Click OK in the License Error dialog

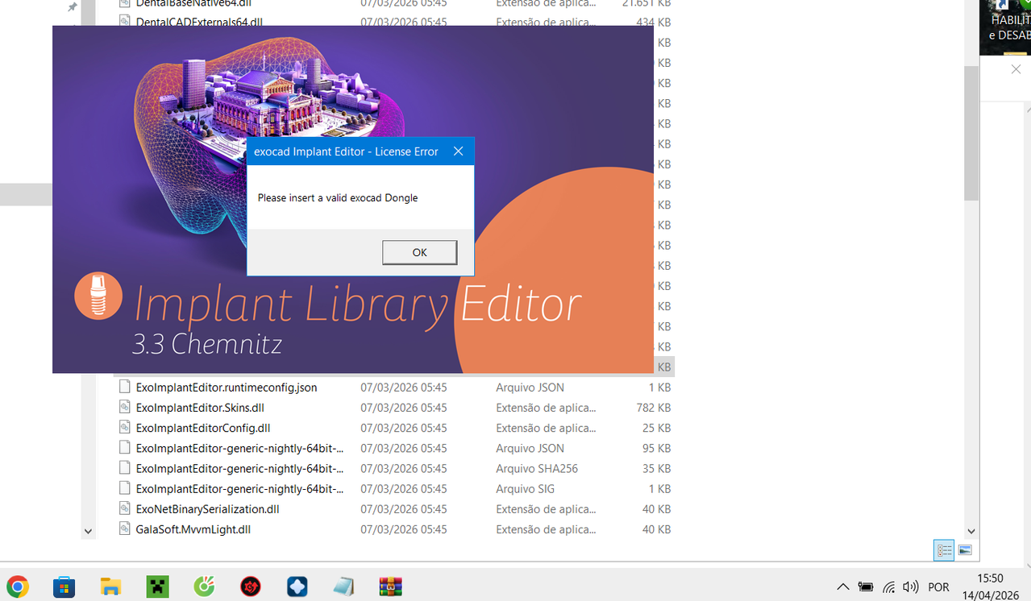[x=419, y=252]
